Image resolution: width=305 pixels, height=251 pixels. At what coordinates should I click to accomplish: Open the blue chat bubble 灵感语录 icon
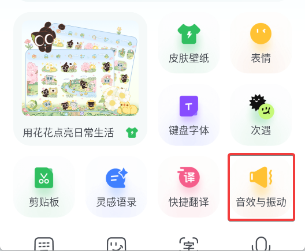(x=117, y=178)
